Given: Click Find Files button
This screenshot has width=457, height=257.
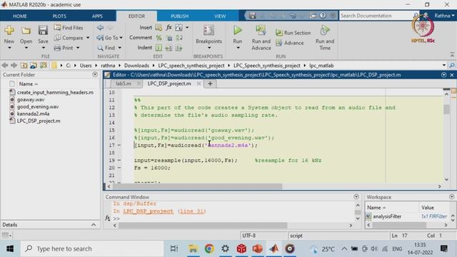Looking at the screenshot, I should [x=69, y=28].
